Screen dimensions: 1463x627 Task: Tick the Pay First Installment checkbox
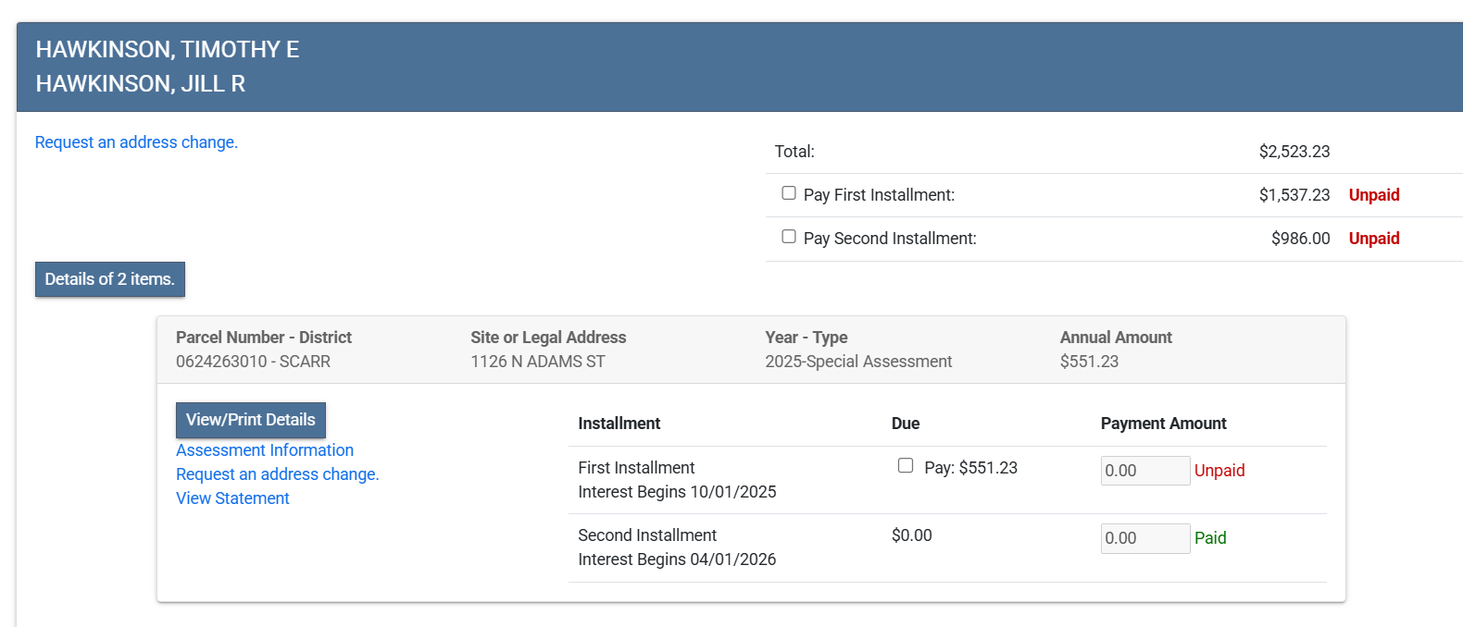coord(789,193)
